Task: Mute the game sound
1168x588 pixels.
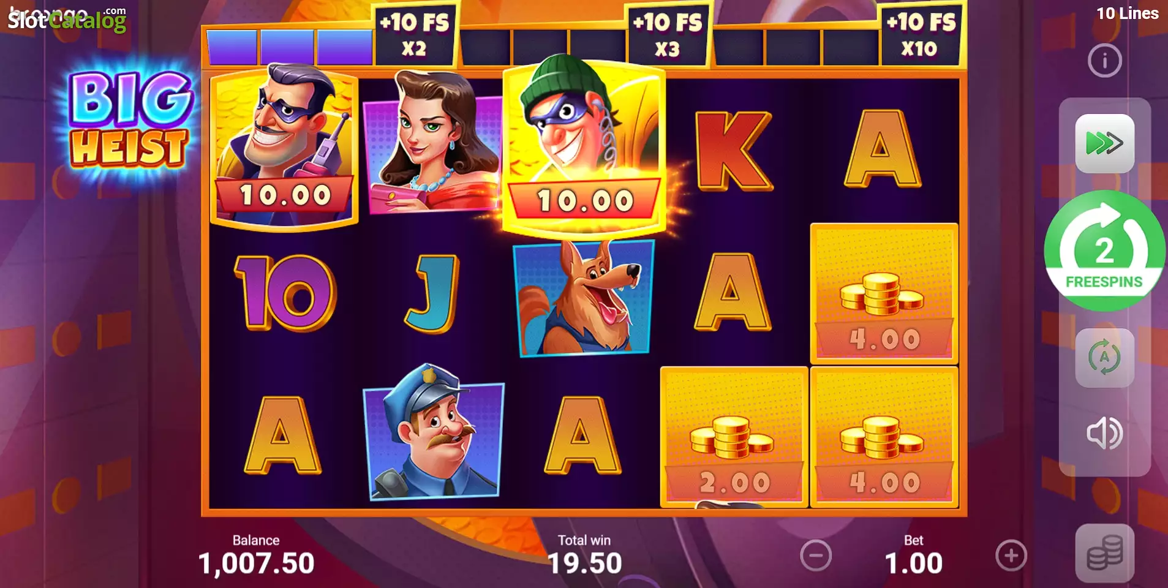Action: click(x=1104, y=433)
